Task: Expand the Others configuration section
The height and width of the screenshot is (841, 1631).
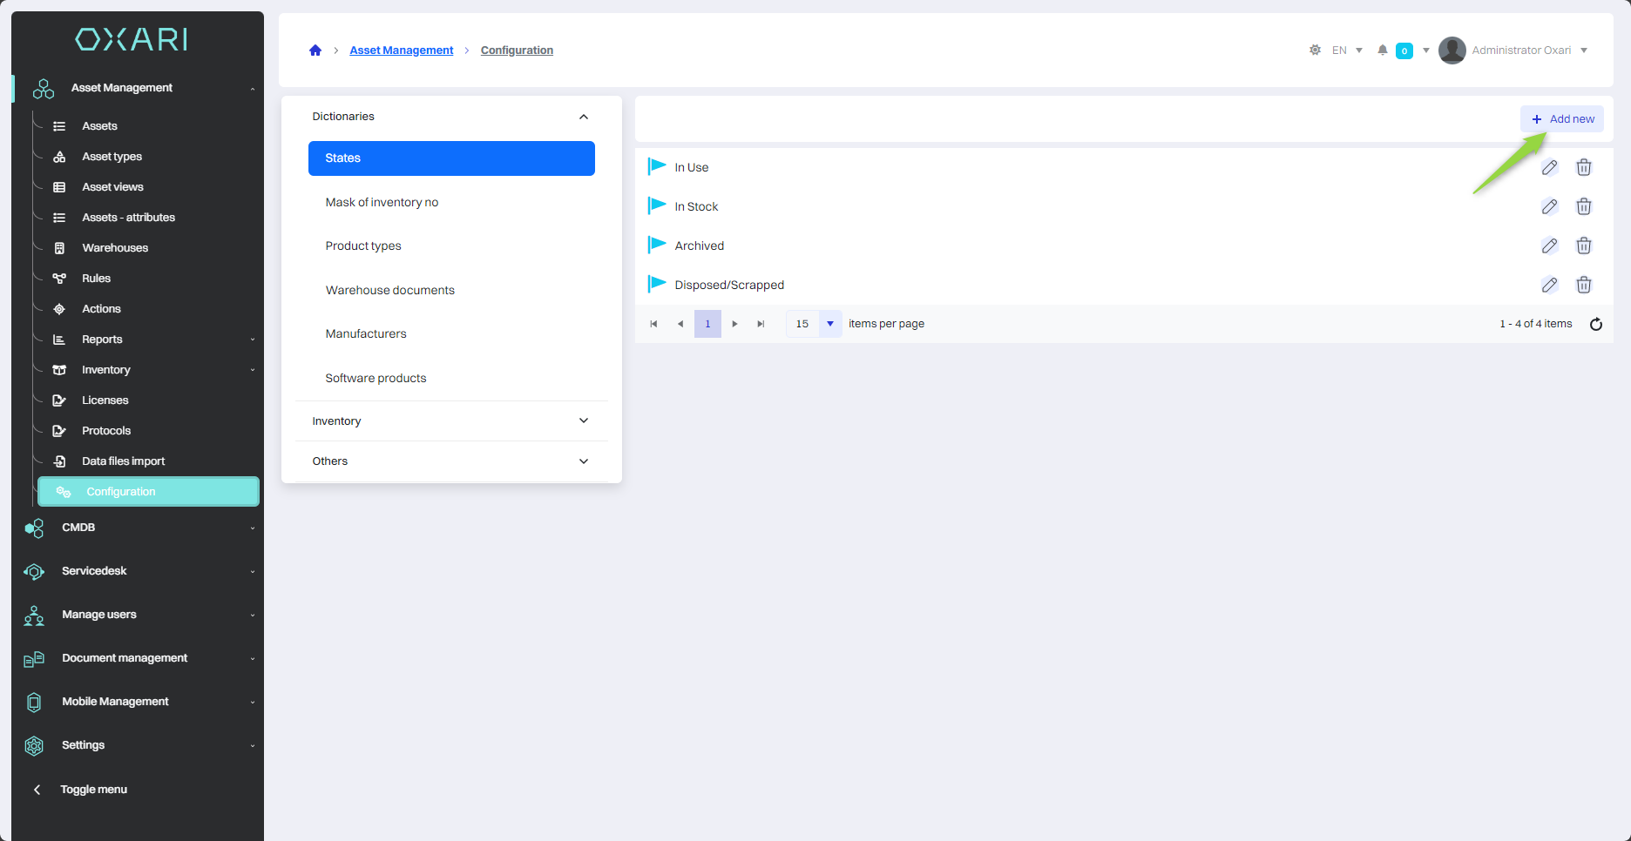Action: tap(583, 461)
